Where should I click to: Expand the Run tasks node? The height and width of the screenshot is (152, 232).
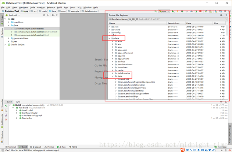[x=17, y=118]
